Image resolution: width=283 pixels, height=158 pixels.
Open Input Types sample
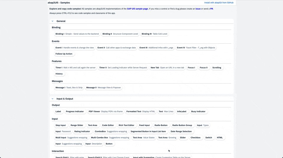point(203,125)
